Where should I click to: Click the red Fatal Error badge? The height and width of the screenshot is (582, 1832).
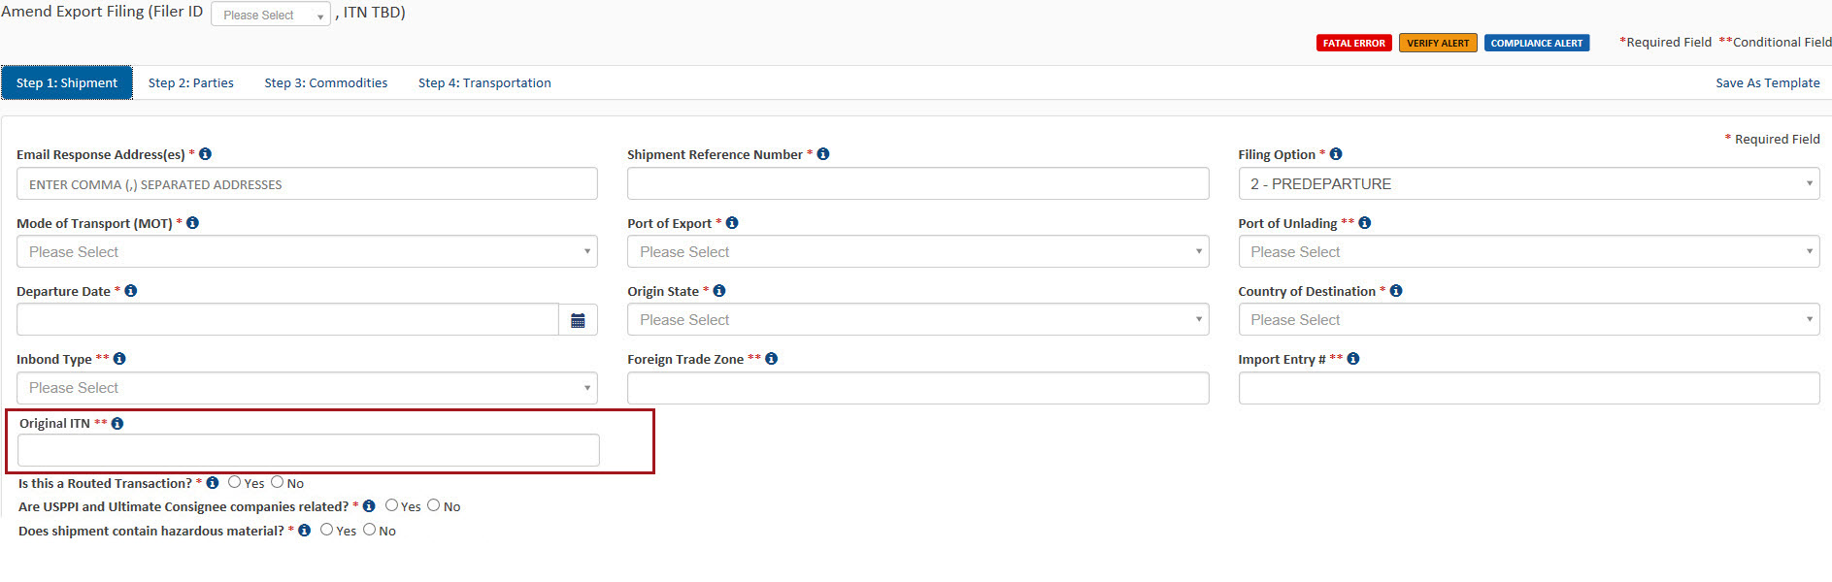(1353, 43)
